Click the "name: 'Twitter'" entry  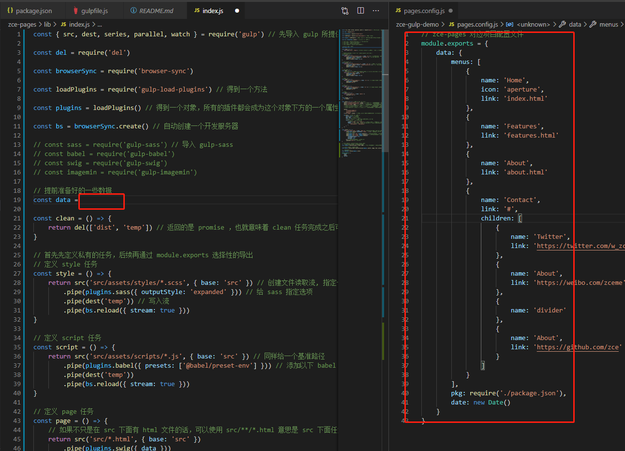pyautogui.click(x=540, y=237)
